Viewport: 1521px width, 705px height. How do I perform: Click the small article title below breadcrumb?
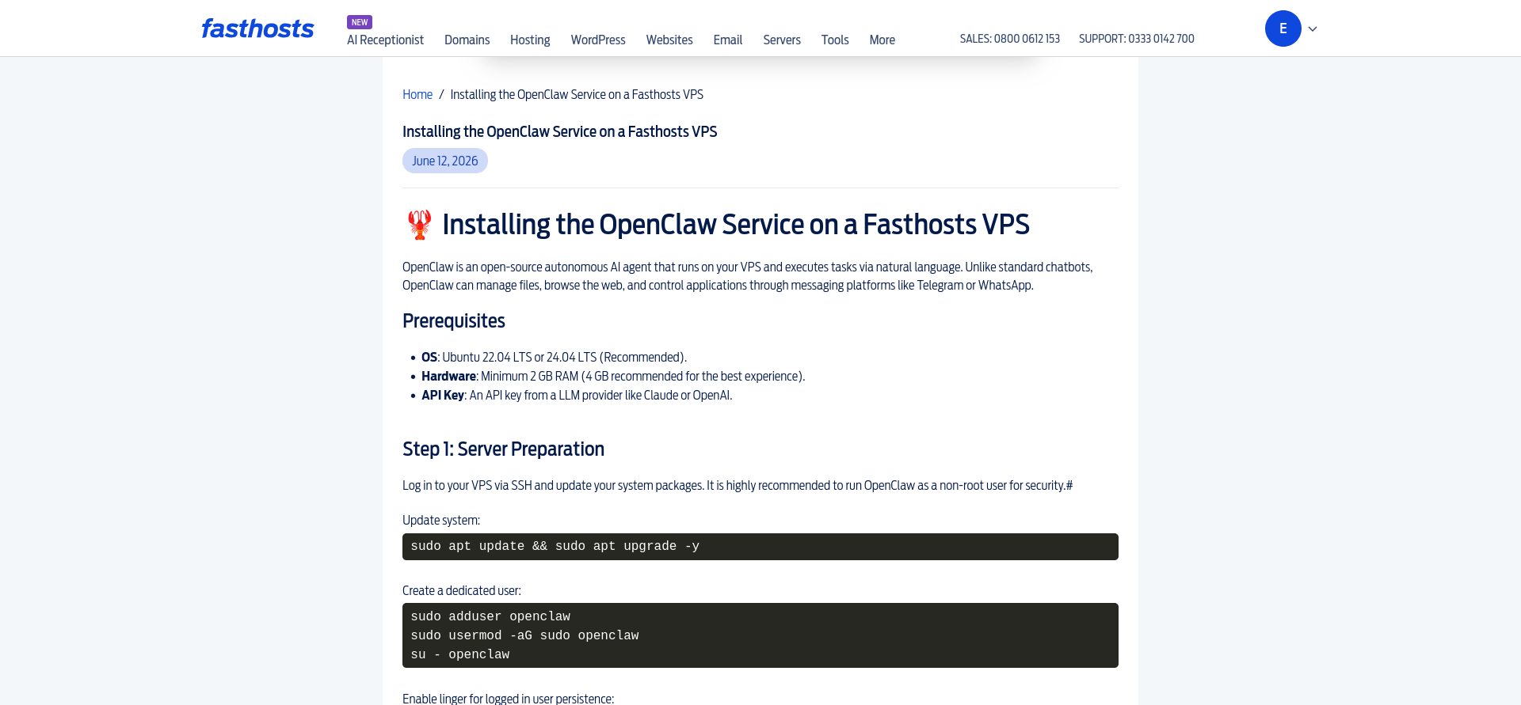pos(559,132)
